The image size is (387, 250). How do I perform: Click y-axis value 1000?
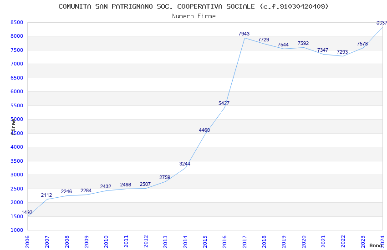click(x=17, y=230)
